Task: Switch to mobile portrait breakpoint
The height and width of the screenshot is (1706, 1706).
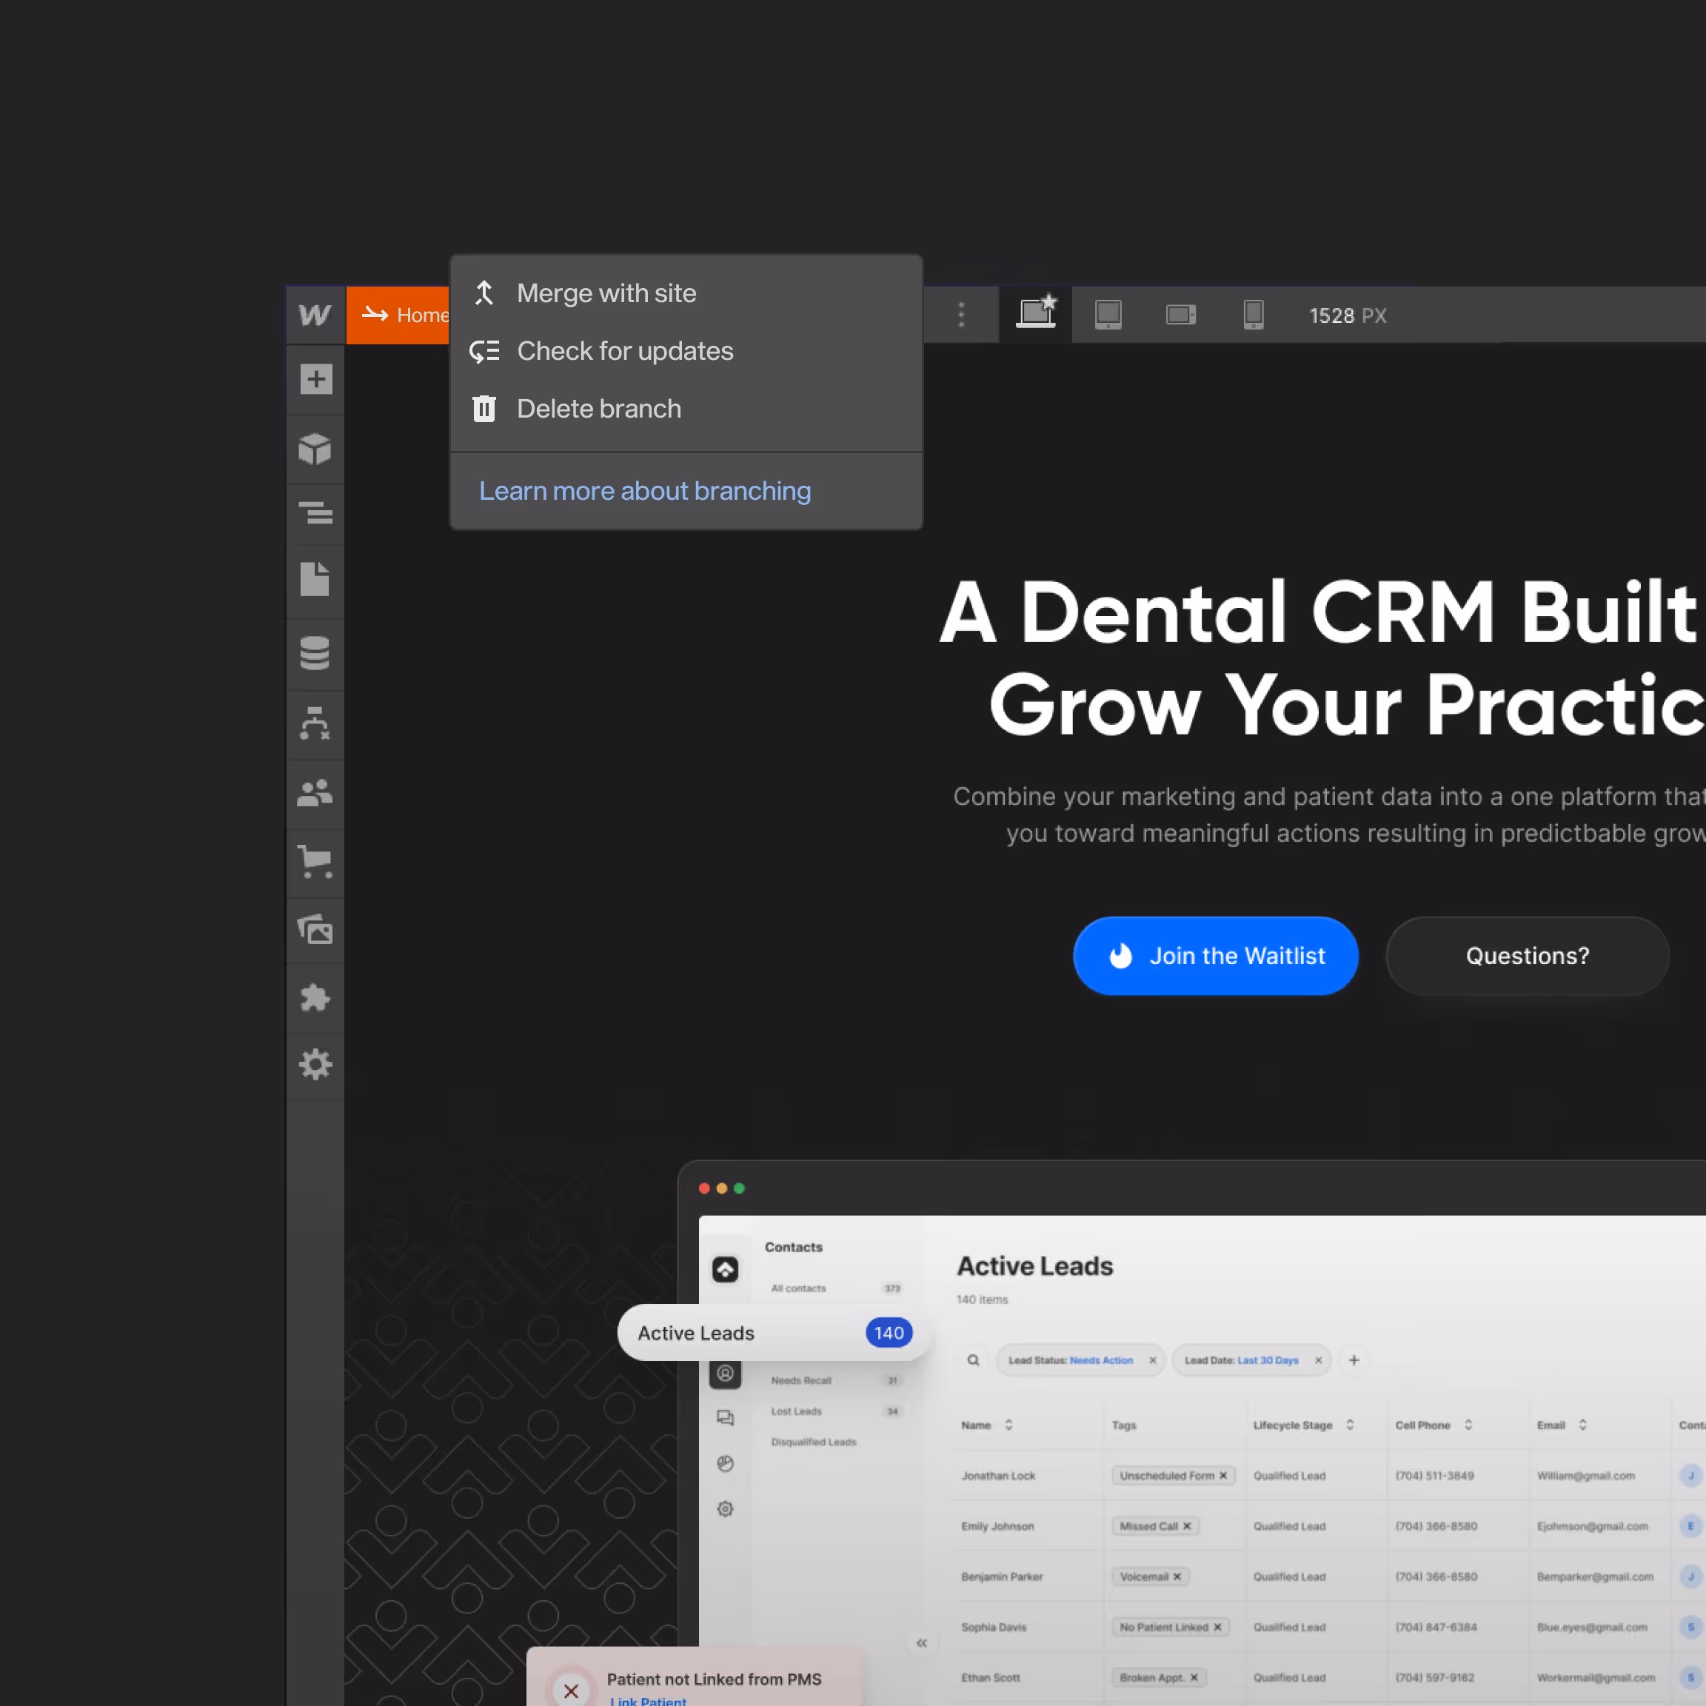Action: coord(1253,315)
